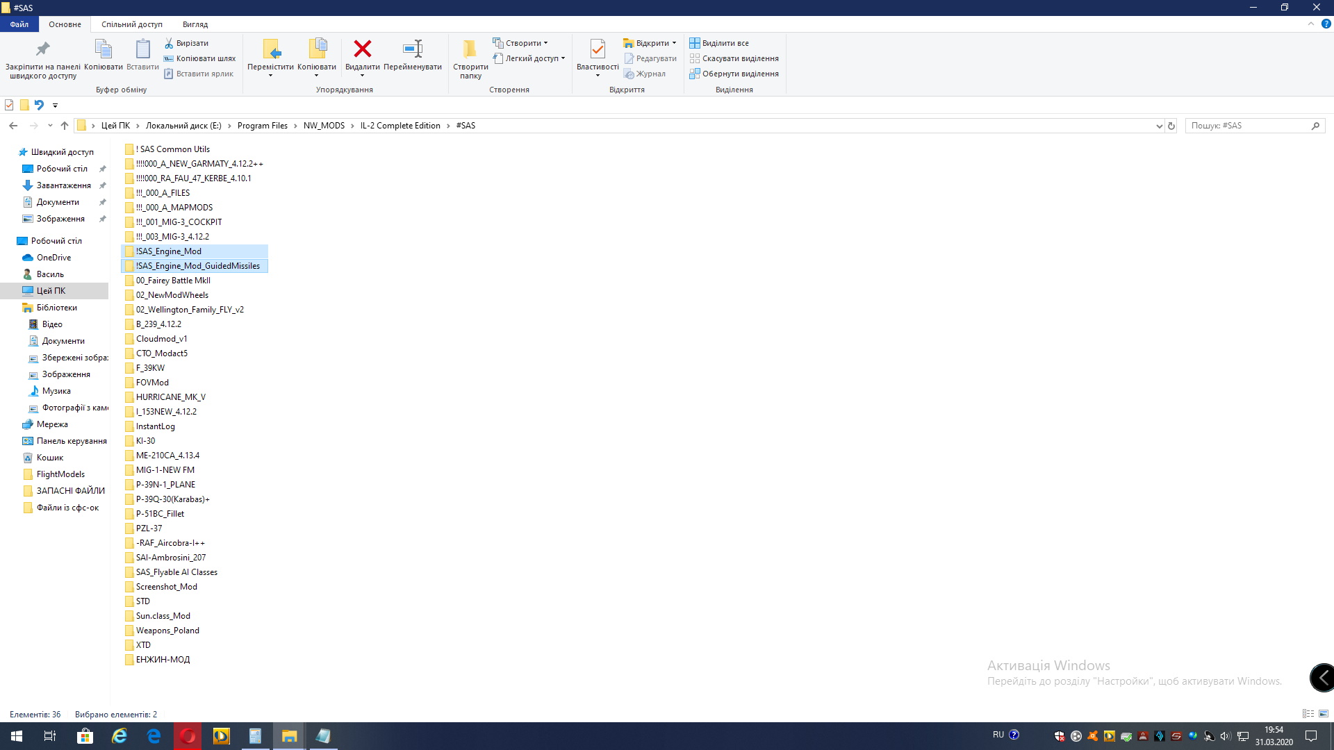Open the Файл (File) menu

point(19,24)
